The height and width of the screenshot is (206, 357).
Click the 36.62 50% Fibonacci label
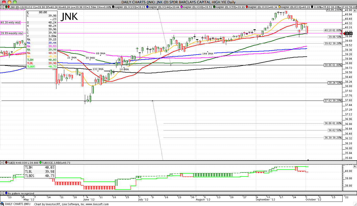click(x=335, y=130)
